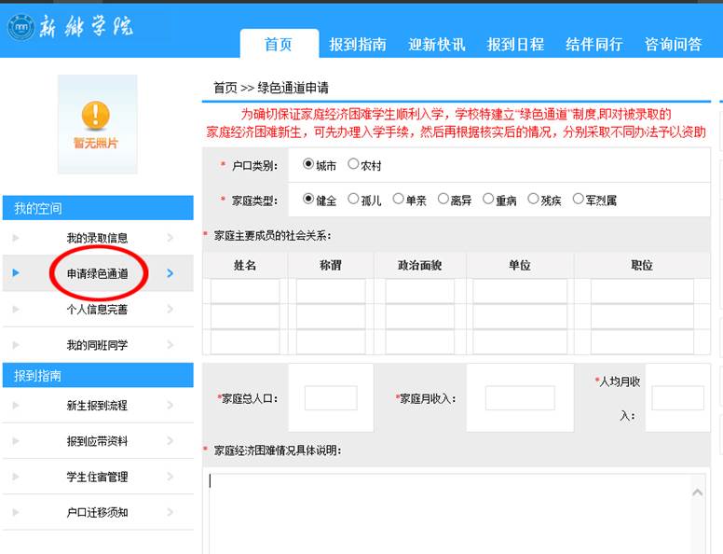723x554 pixels.
Task: Click the 首页 breadcrumb link
Action: 225,88
